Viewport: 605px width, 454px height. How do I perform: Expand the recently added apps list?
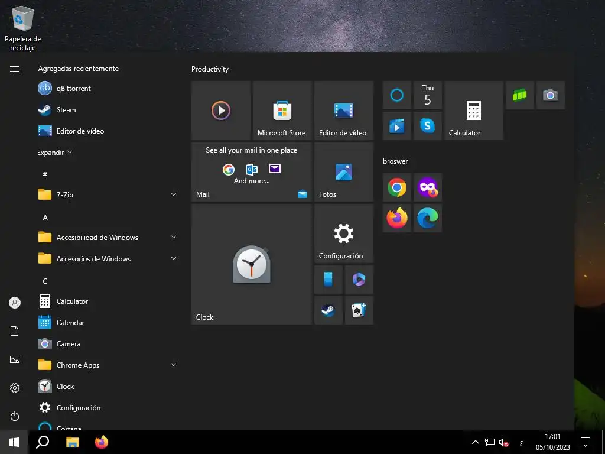click(x=54, y=152)
